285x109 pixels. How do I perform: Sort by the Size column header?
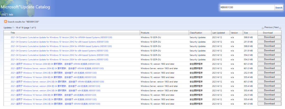point(246,33)
